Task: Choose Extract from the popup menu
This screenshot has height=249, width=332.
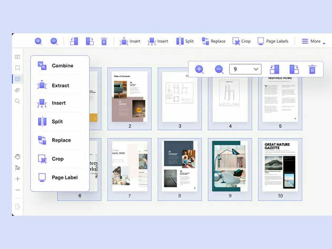Action: (60, 85)
